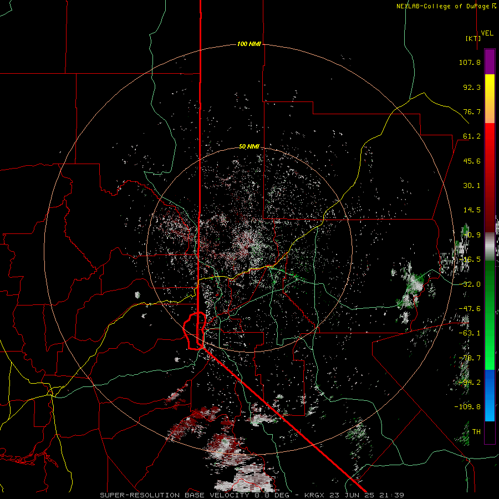Select the 107.8 velocity scale value
The image size is (499, 499).
pyautogui.click(x=470, y=62)
